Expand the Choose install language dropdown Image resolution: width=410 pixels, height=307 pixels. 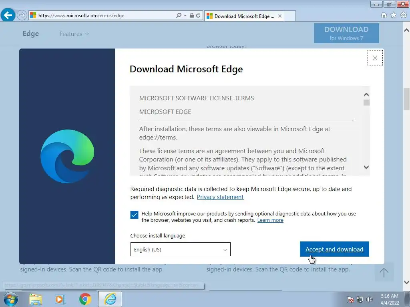click(181, 249)
